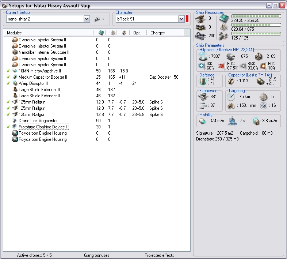Image resolution: width=287 pixels, height=259 pixels.
Task: Click the structure hitpoints icon showing 2109
Action: [x=259, y=56]
